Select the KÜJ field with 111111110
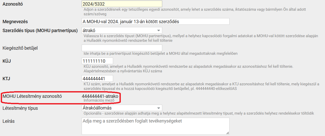 (x=97, y=61)
